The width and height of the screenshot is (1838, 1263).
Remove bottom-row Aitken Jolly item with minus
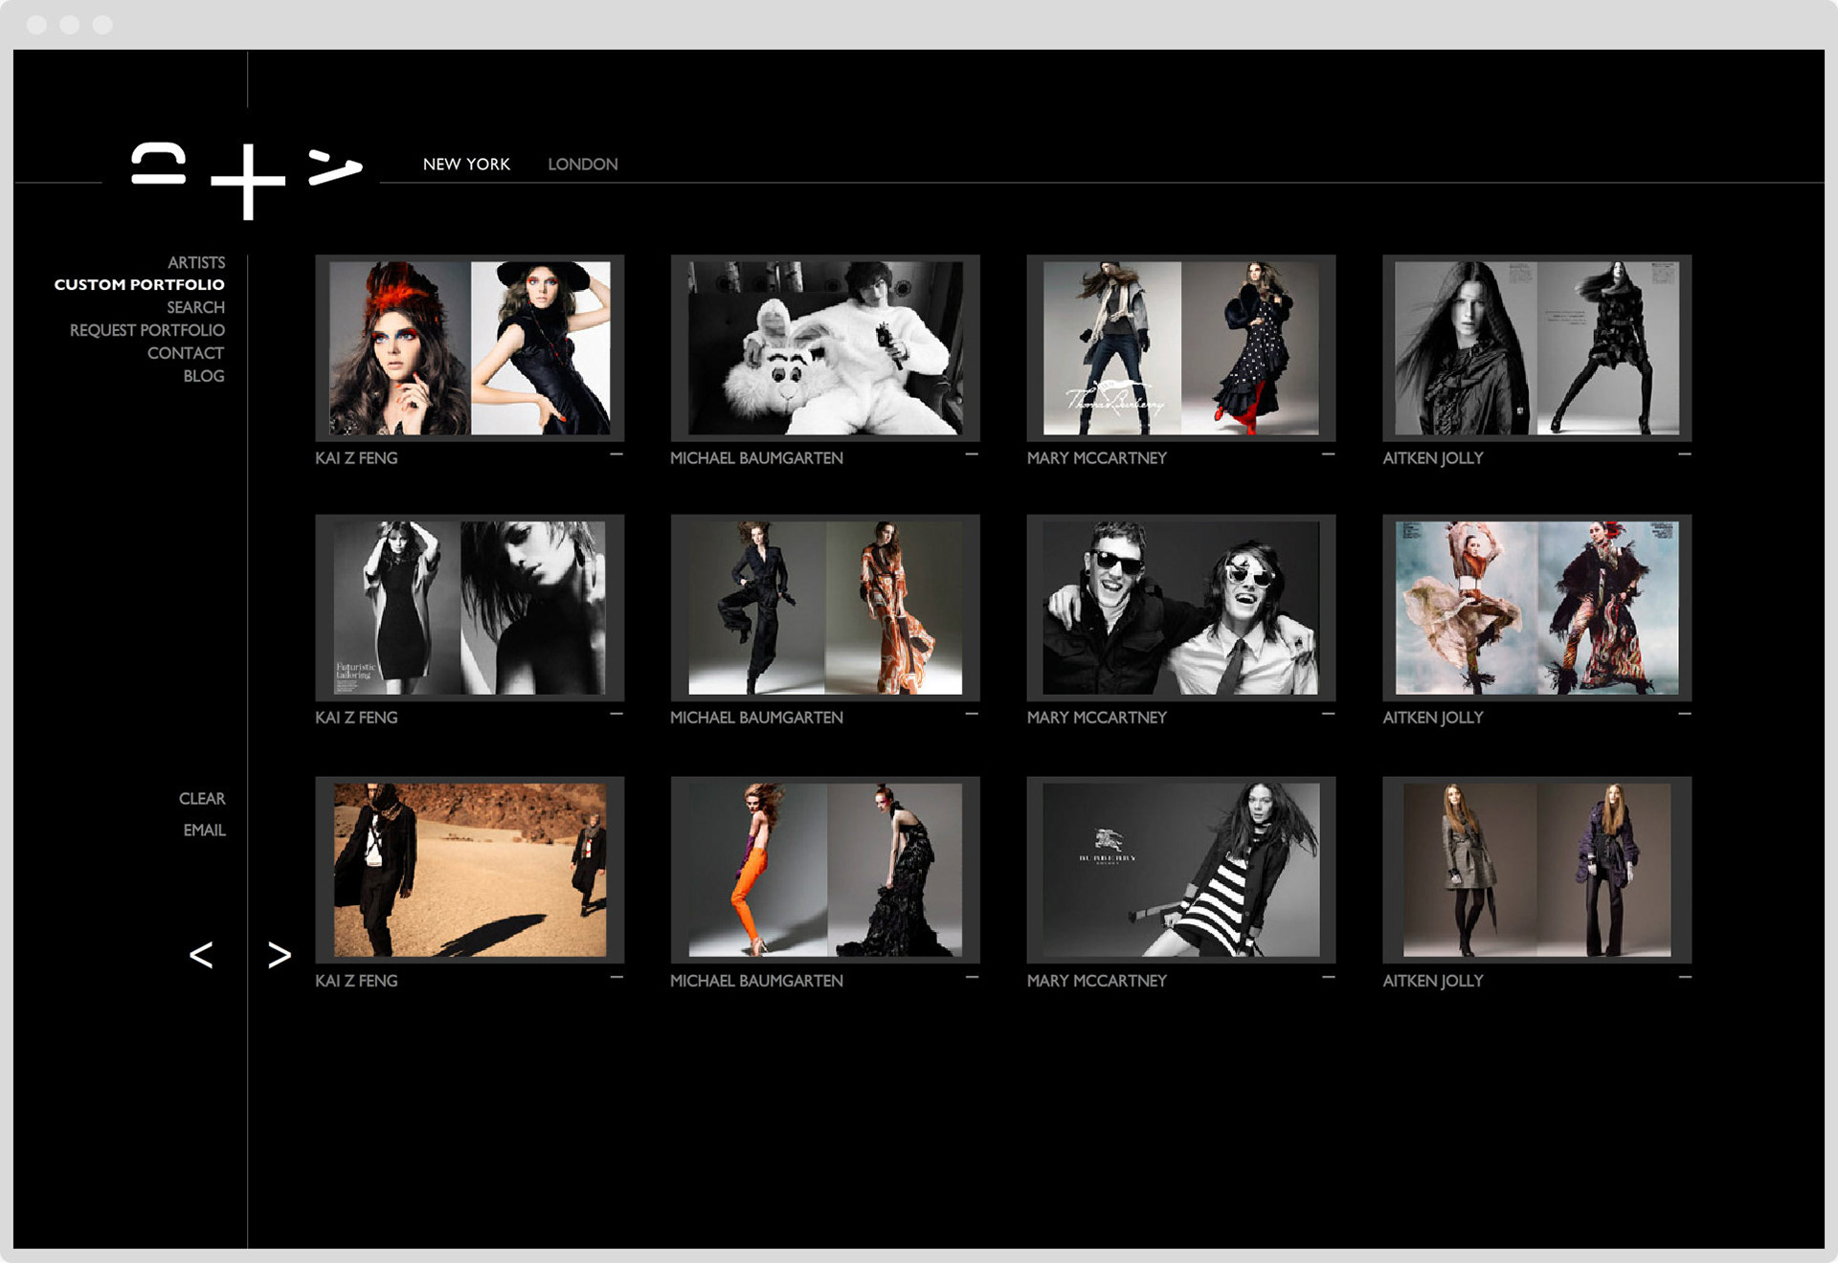point(1684,977)
